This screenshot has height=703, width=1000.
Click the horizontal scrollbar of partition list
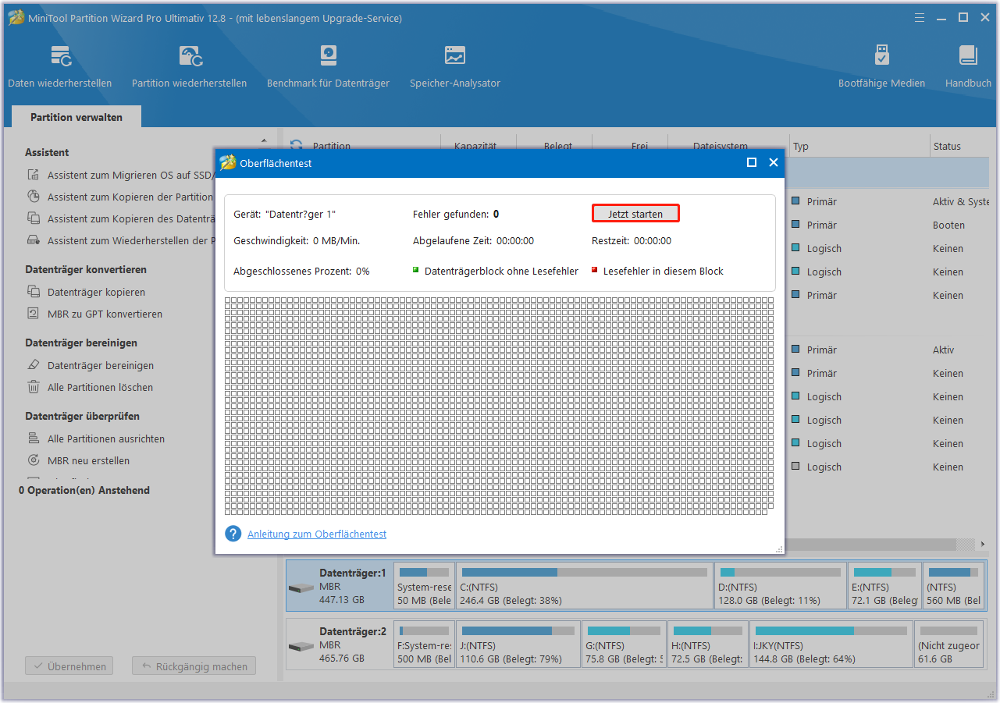click(870, 545)
